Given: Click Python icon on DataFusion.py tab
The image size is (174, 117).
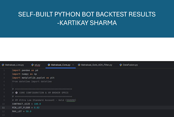Looking at the screenshot, I should tap(121, 65).
